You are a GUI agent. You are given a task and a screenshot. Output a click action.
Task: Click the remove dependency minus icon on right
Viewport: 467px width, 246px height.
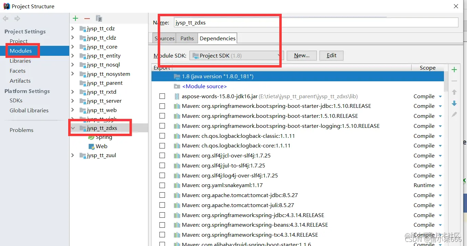(454, 81)
